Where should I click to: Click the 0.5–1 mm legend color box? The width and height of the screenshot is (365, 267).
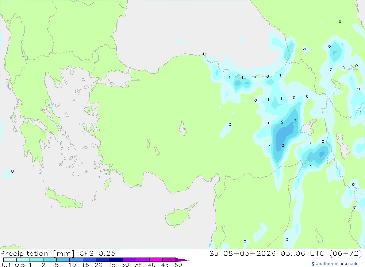pyautogui.click(x=23, y=260)
